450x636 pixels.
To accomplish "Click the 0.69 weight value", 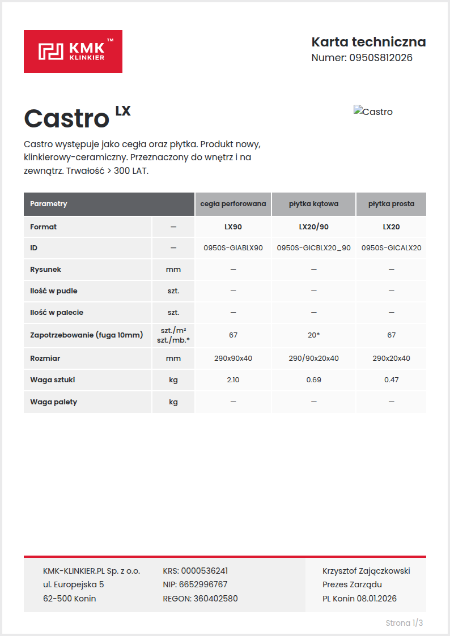I will tap(313, 379).
